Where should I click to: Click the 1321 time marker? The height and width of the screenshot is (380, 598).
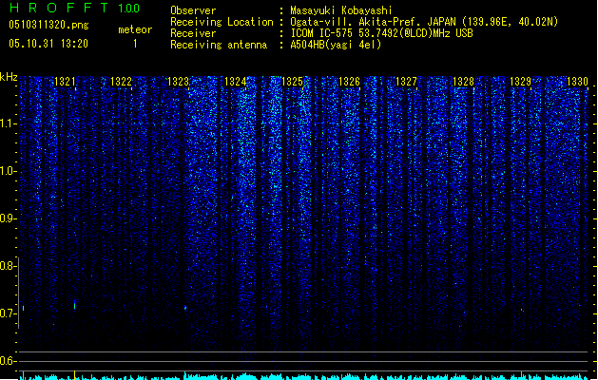tap(65, 82)
